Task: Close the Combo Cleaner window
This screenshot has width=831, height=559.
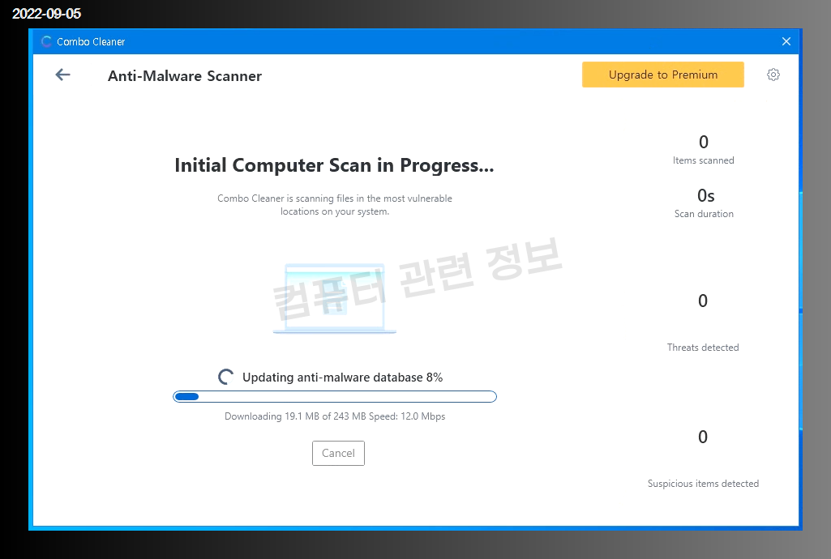Action: [786, 41]
